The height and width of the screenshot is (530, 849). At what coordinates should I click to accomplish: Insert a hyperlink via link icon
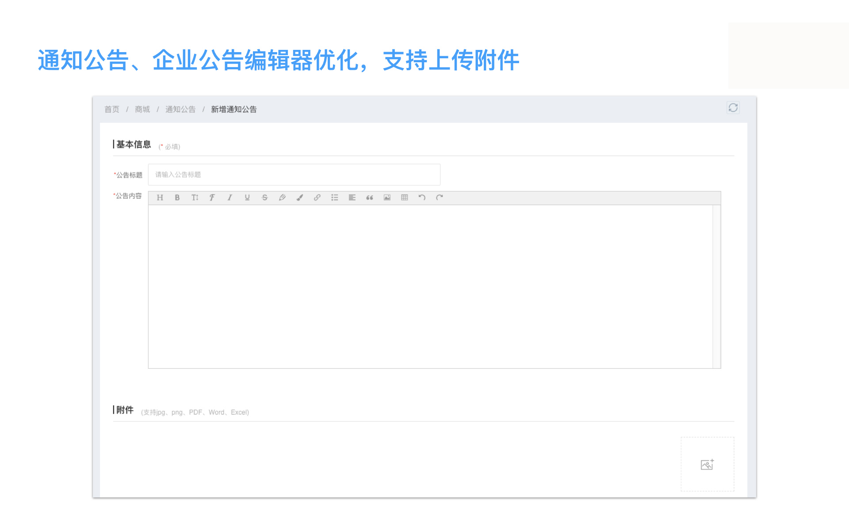[317, 197]
